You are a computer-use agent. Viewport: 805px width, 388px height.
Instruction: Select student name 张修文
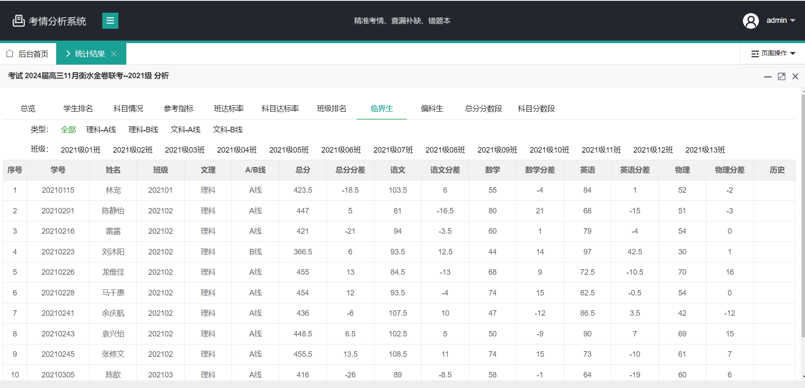coord(113,354)
